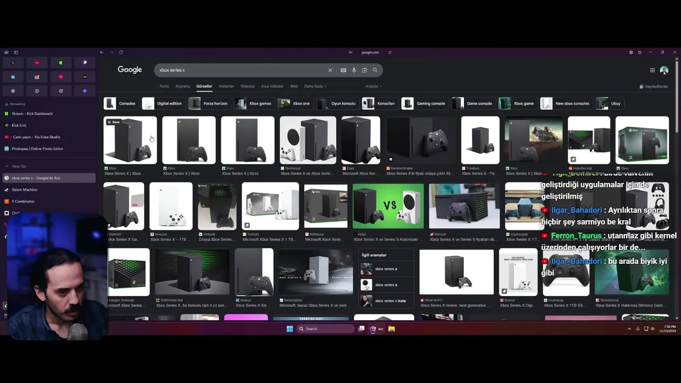Filter by the Xbox one chip
This screenshot has height=383, width=681.
pos(295,103)
